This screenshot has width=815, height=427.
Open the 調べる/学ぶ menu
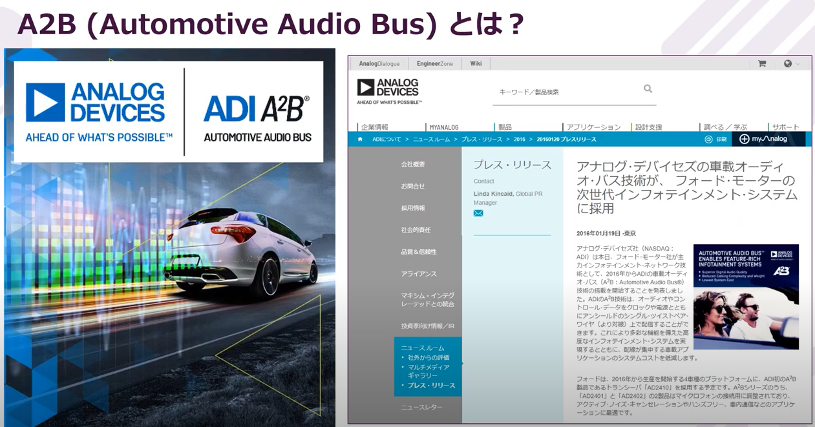(725, 127)
